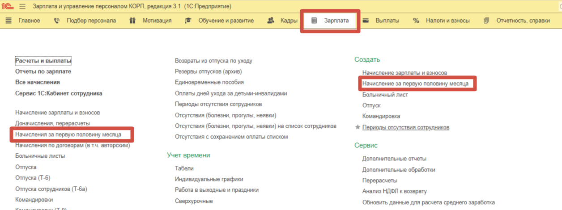The width and height of the screenshot is (562, 210).
Task: Create Начисление за первую половину месяца
Action: tap(415, 84)
